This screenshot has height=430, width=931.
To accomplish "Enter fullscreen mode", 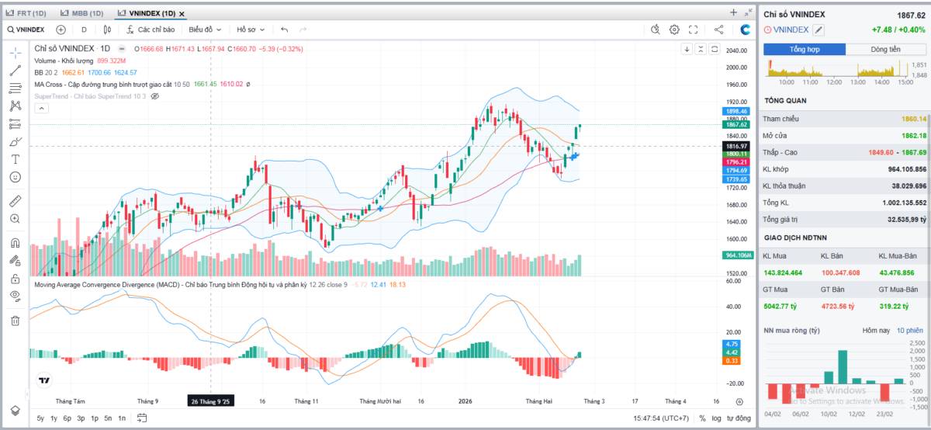I will tap(693, 29).
